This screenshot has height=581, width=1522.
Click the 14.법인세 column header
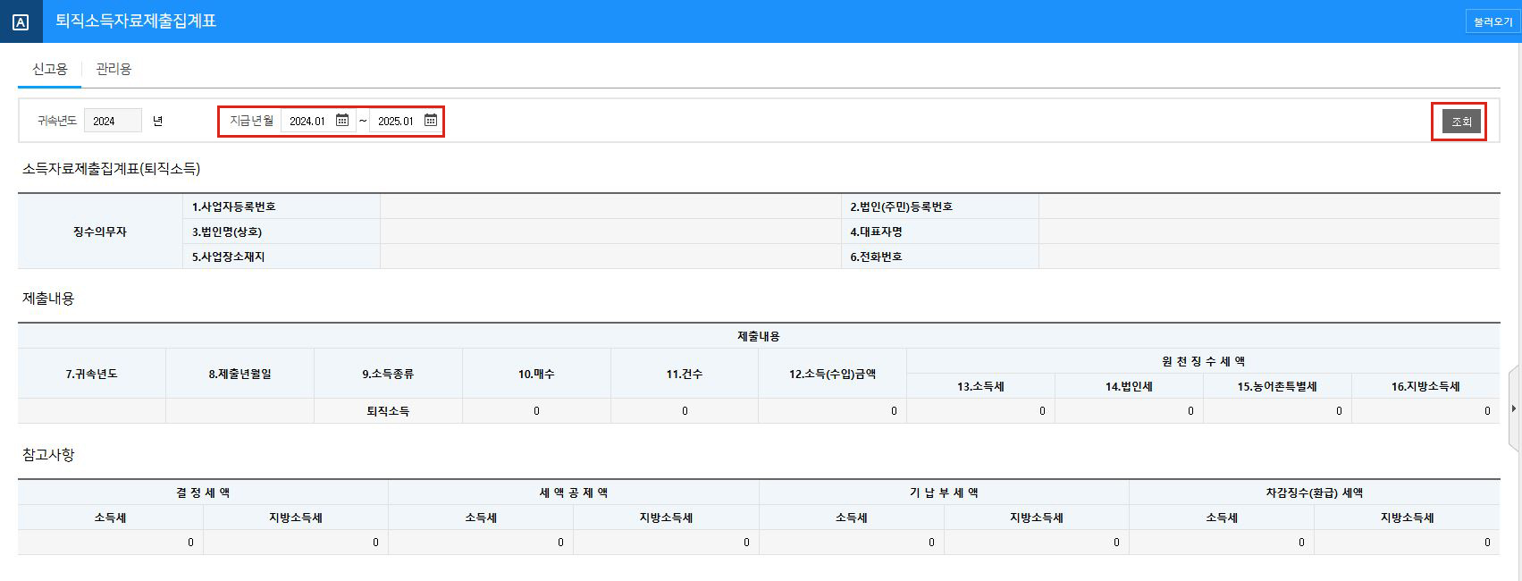pos(1129,386)
